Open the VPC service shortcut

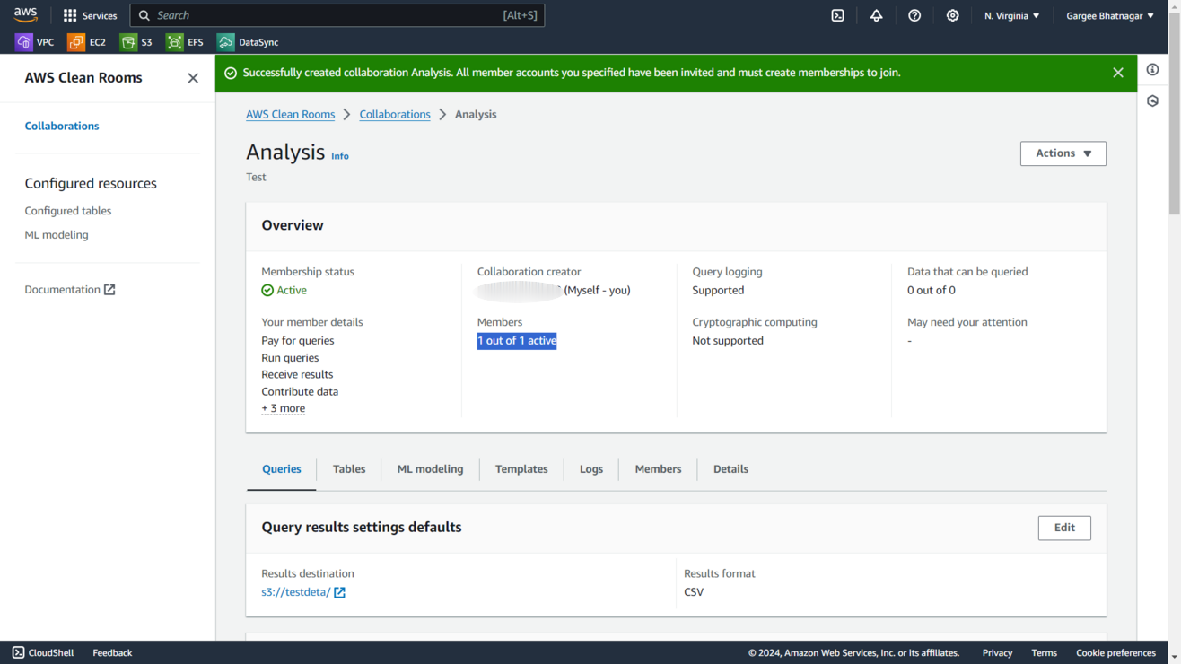[x=35, y=42]
